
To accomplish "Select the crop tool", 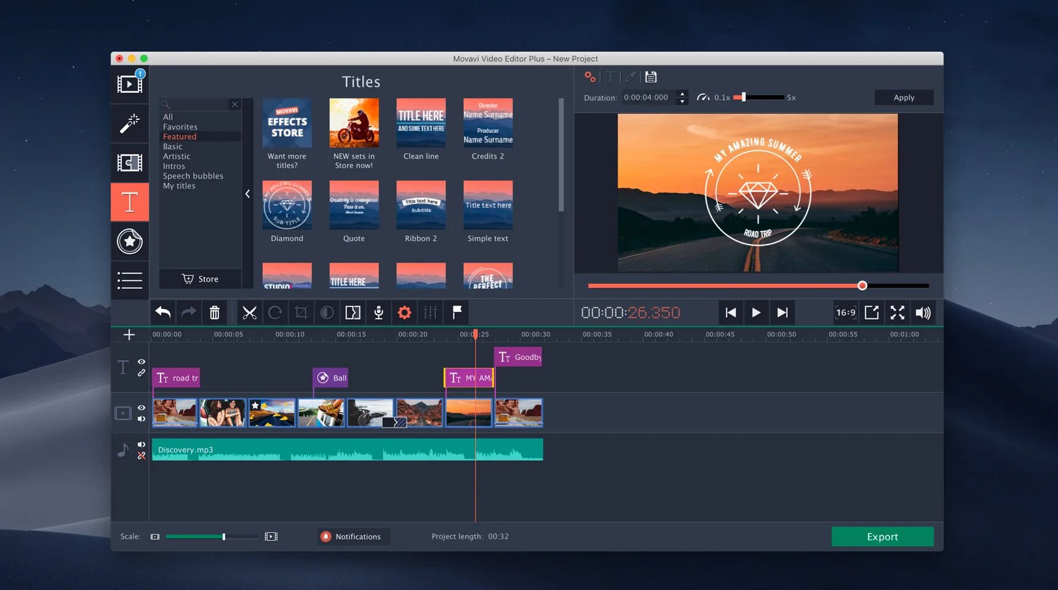I will click(301, 312).
